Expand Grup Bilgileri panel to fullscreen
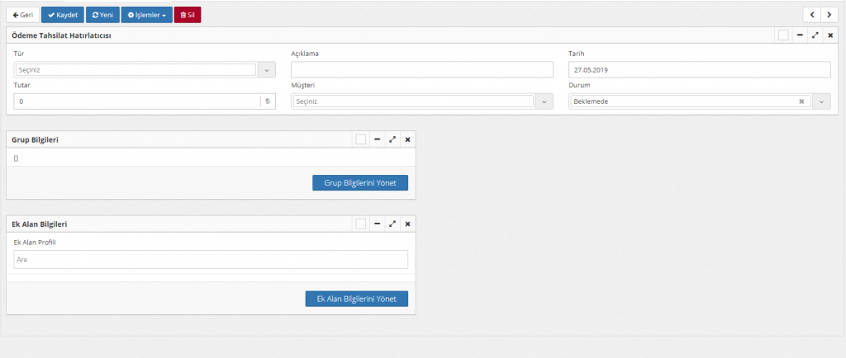This screenshot has width=846, height=358. [392, 139]
